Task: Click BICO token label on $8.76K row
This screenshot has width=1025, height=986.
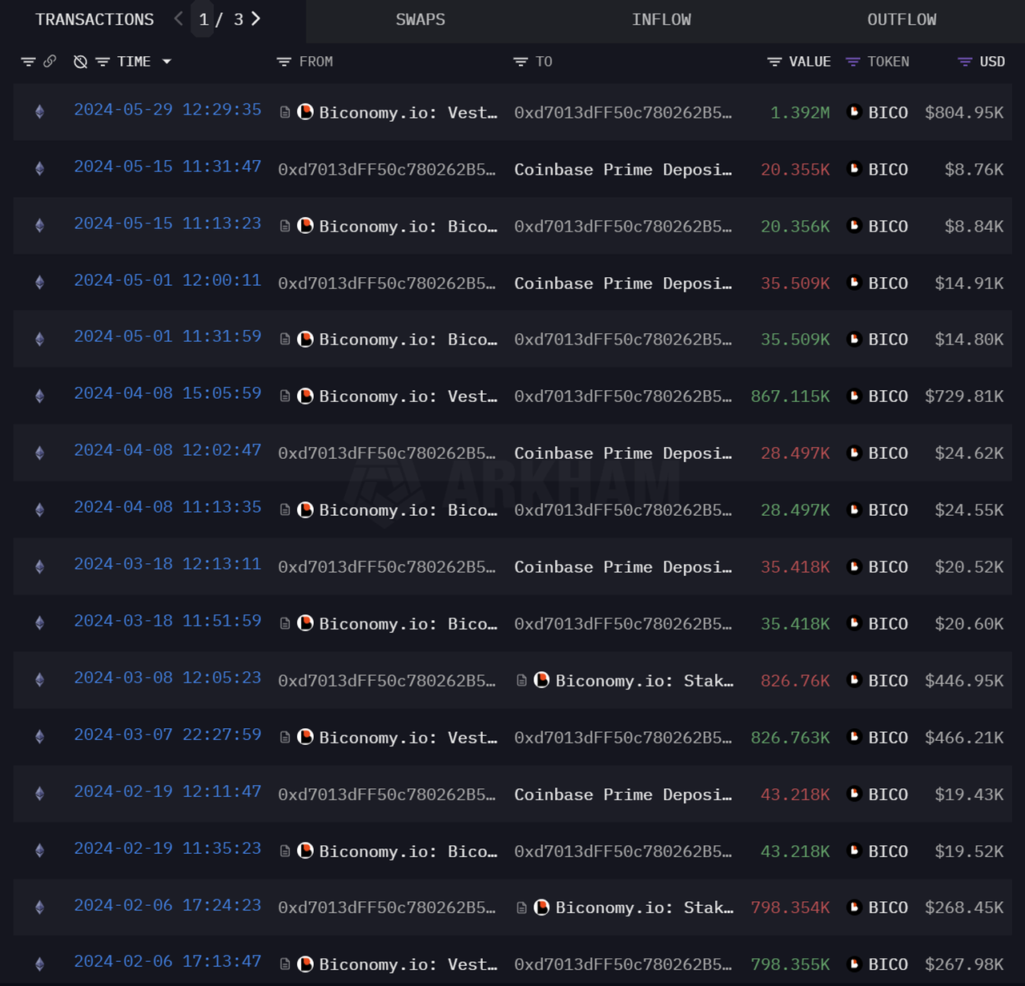Action: tap(888, 170)
